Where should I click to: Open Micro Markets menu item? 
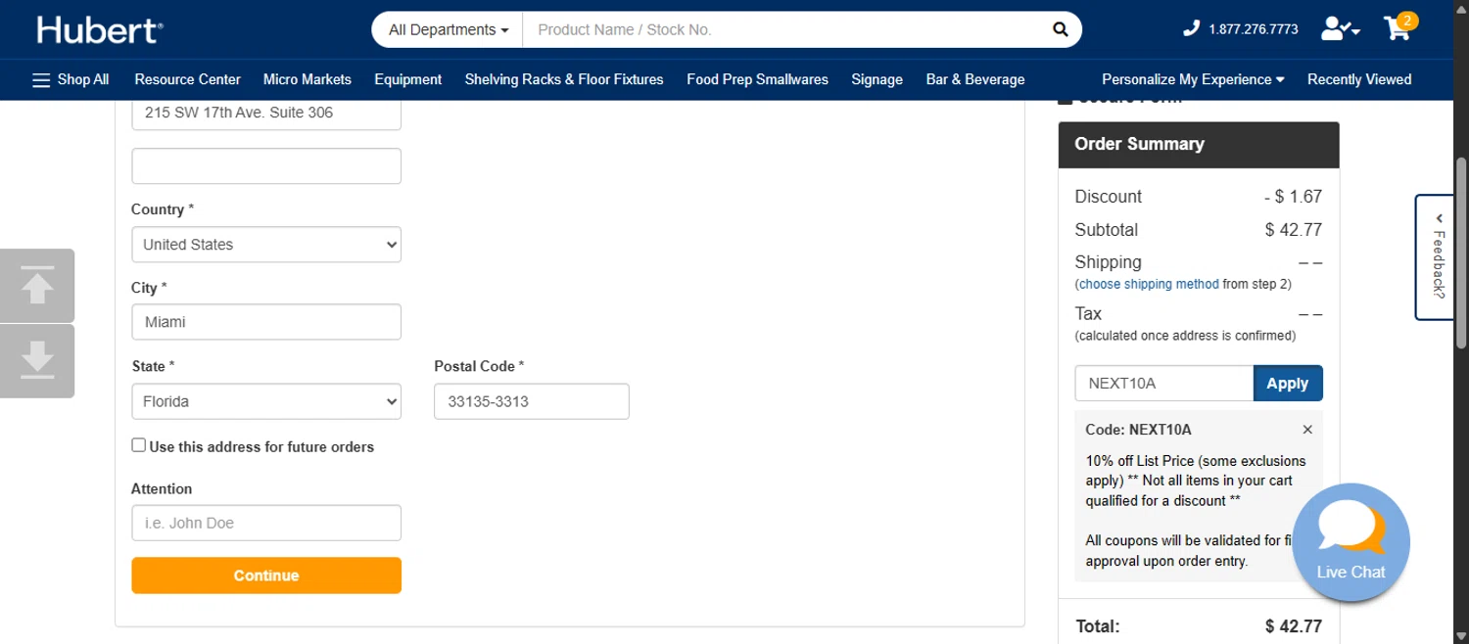click(x=308, y=79)
